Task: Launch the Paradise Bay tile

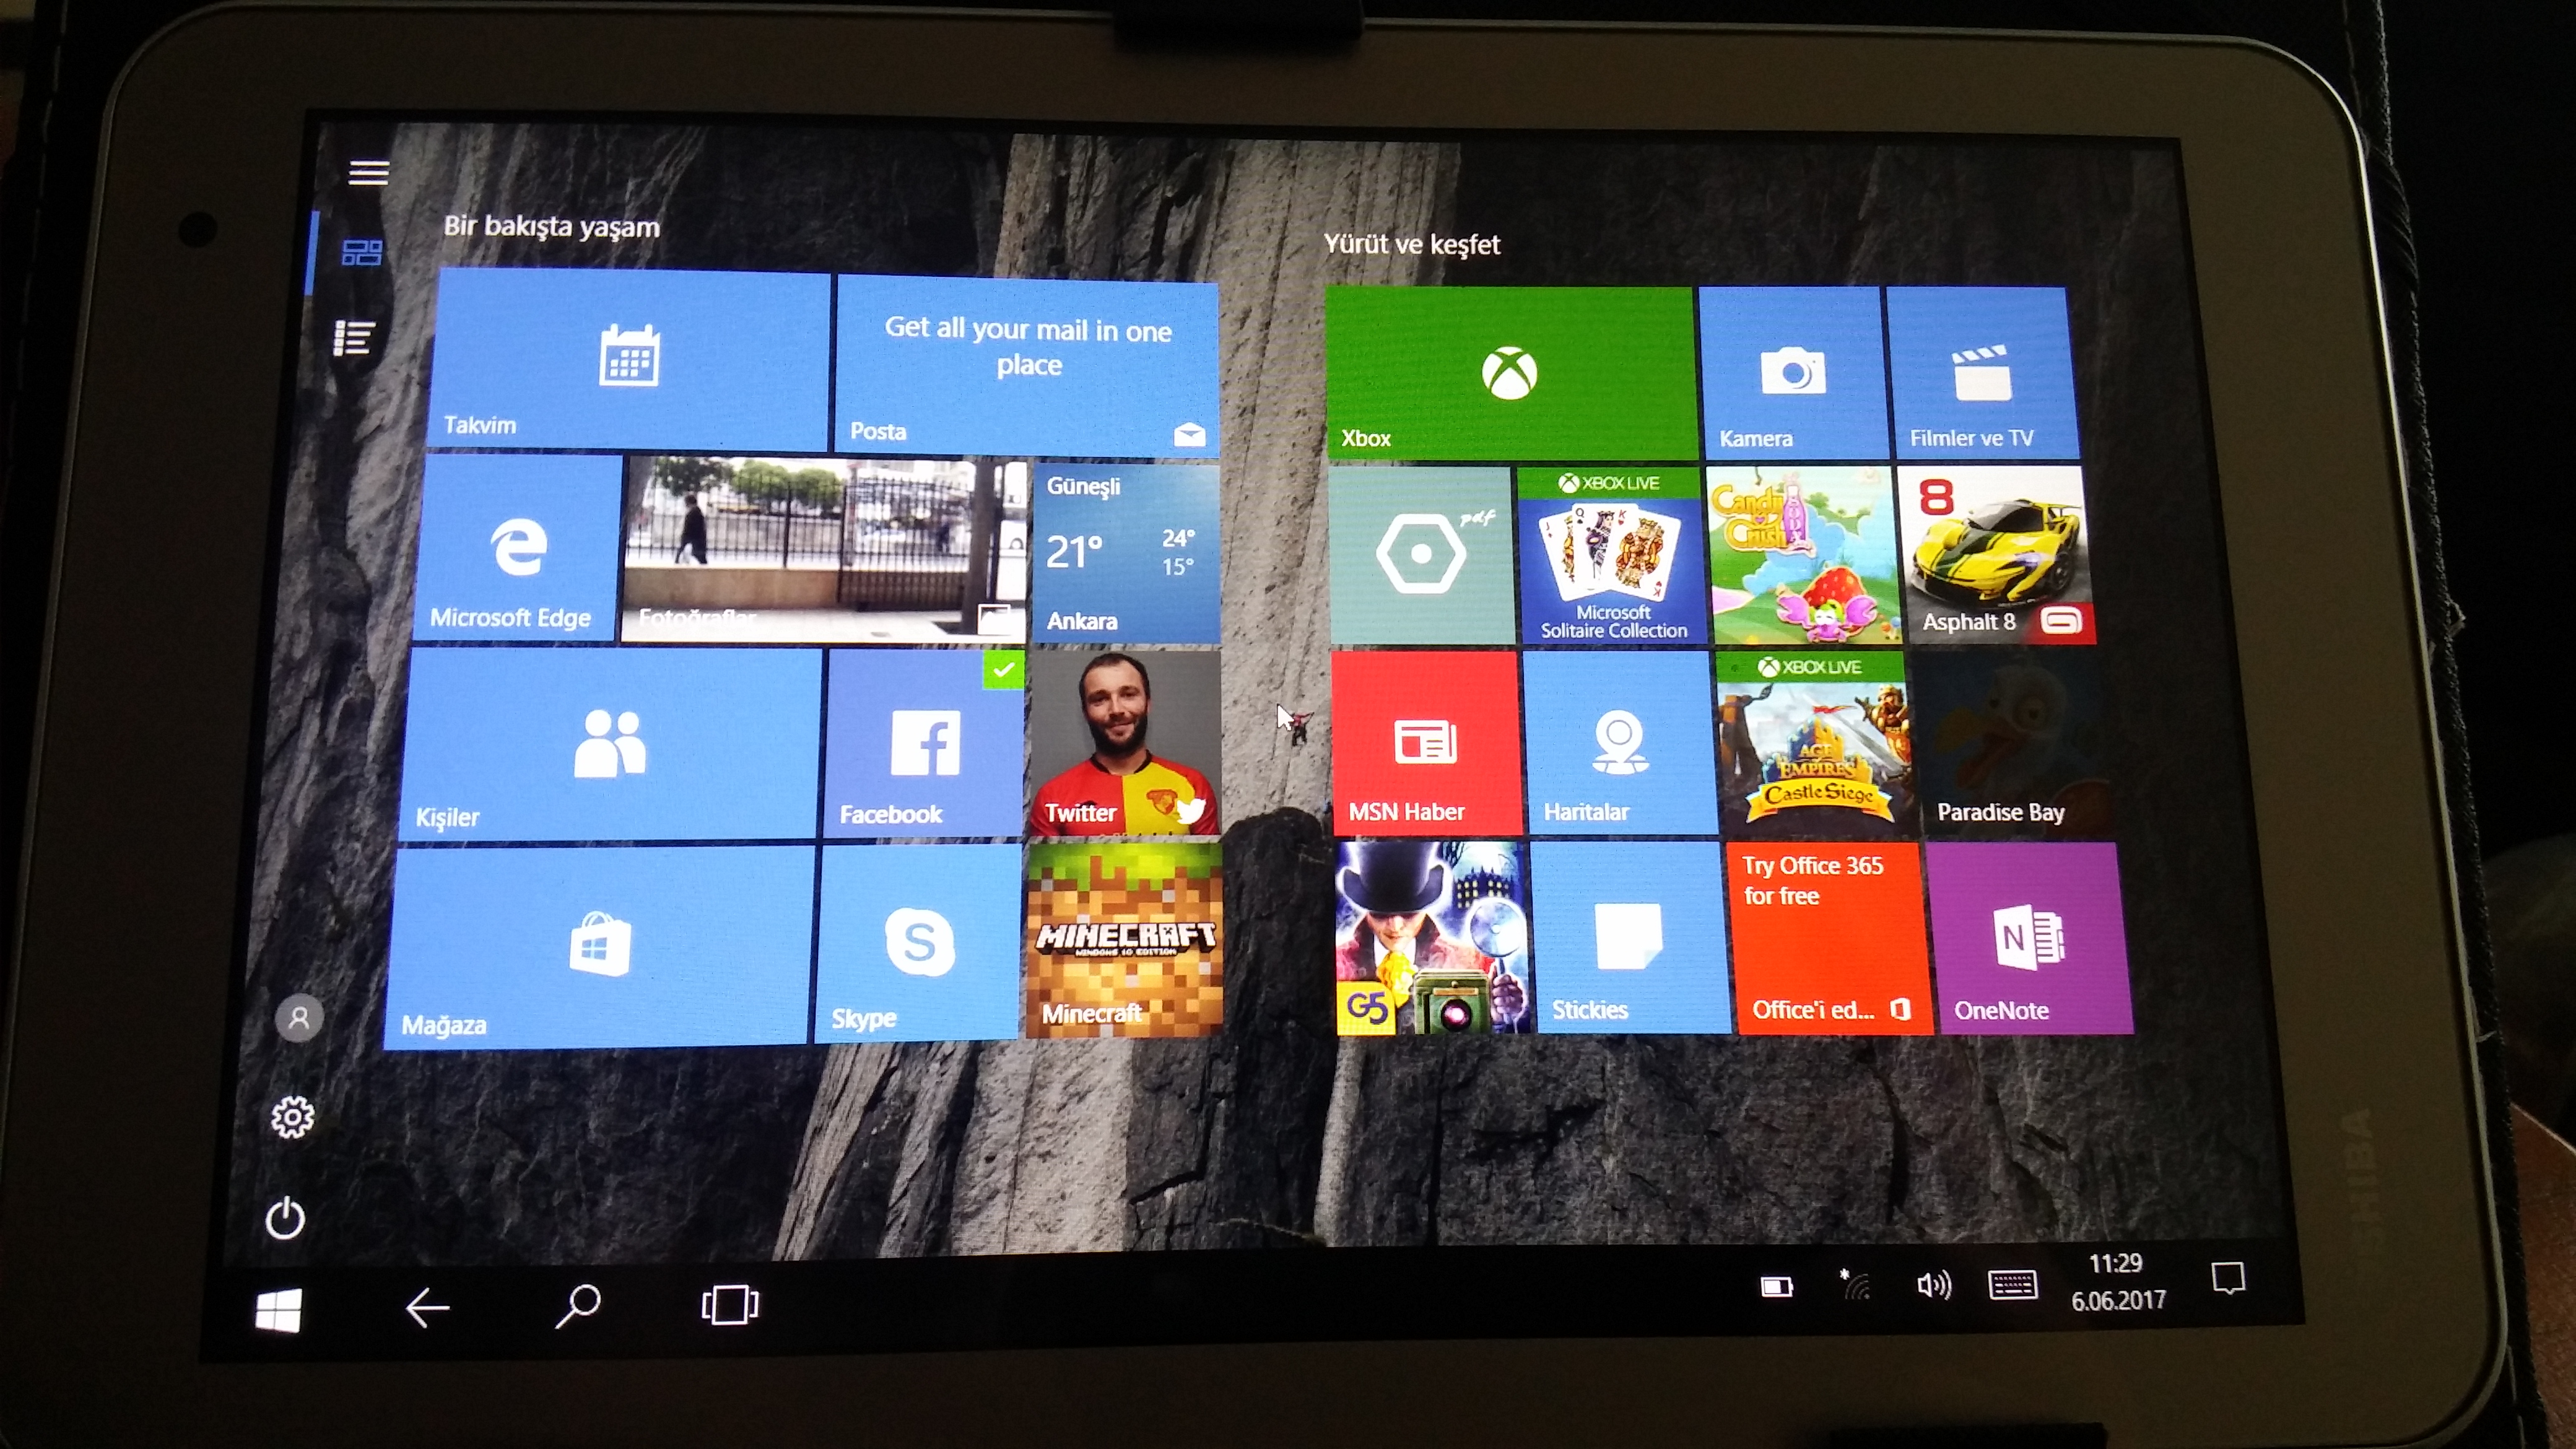Action: [2011, 743]
